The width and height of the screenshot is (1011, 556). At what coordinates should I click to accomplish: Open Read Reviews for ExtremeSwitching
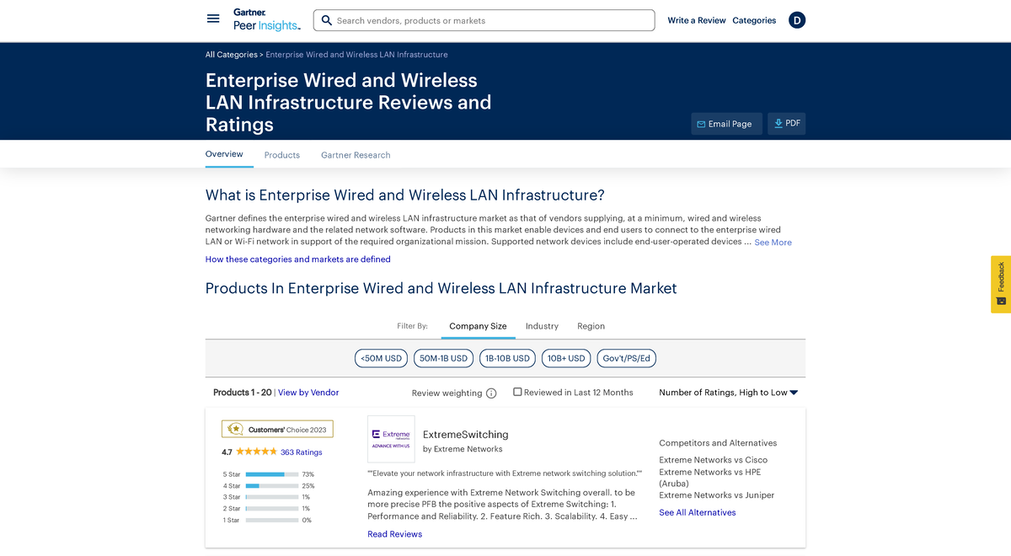[394, 534]
